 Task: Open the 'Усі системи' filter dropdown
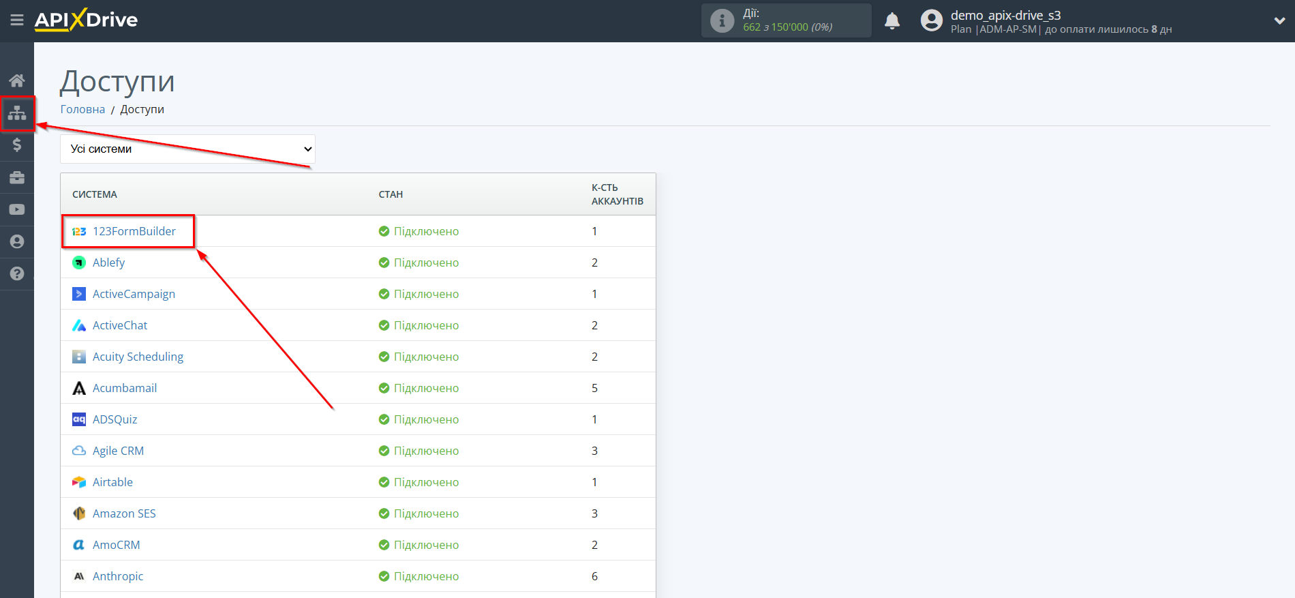click(x=187, y=149)
